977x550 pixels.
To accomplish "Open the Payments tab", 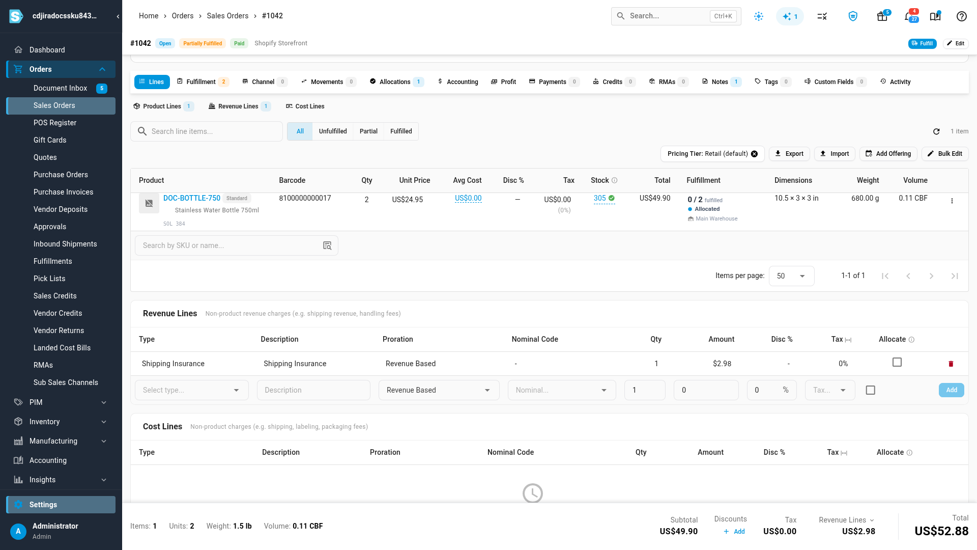I will coord(554,82).
